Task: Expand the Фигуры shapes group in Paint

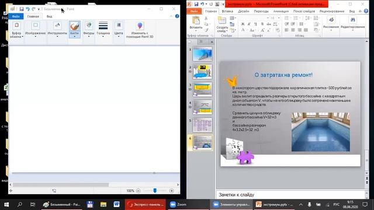Action: pos(89,30)
